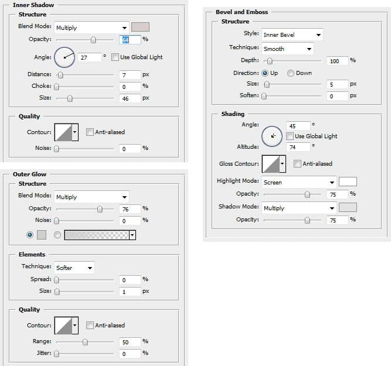The height and width of the screenshot is (366, 391).
Task: Click the Bevel shading angle and altitude dial
Action: [x=272, y=136]
